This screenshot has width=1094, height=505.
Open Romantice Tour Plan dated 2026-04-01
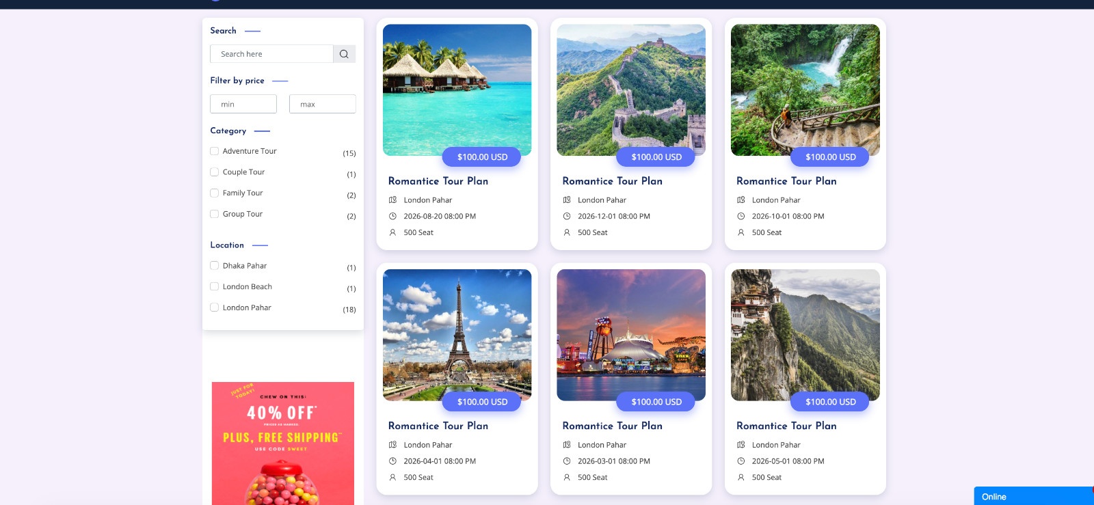[438, 426]
